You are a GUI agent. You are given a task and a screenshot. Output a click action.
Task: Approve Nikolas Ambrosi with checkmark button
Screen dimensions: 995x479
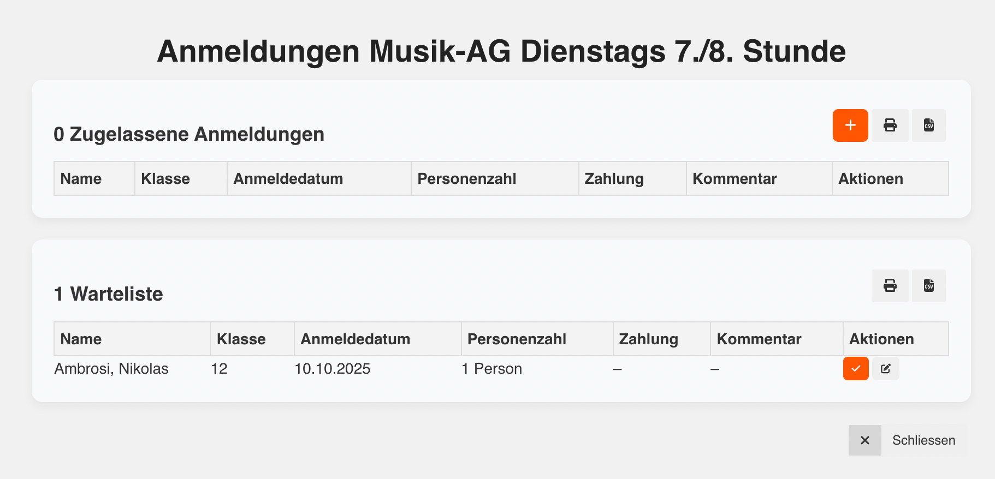coord(855,369)
